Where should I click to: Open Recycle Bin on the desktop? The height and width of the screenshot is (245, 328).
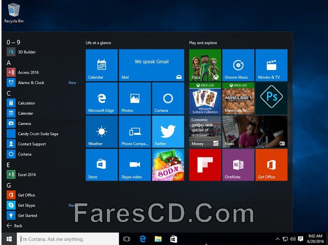pyautogui.click(x=14, y=13)
